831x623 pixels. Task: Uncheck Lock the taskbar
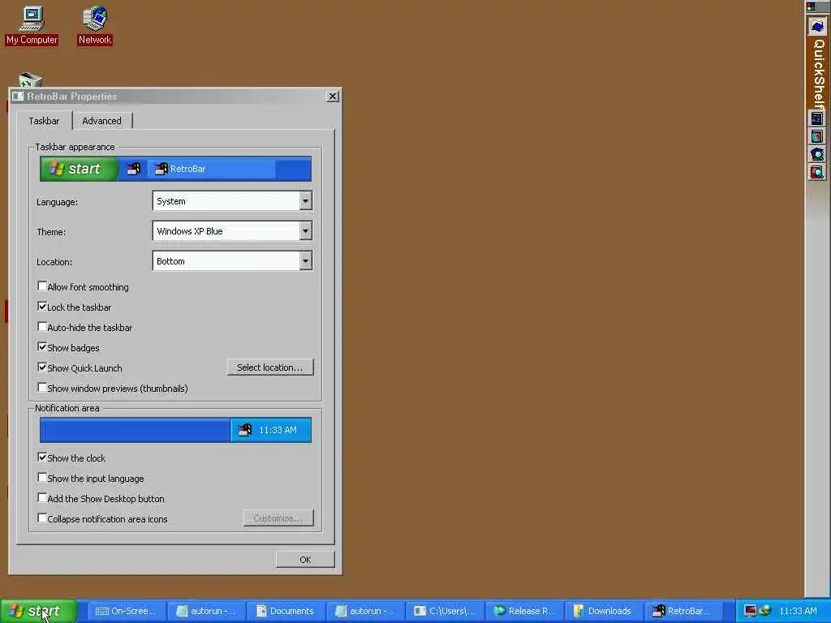coord(42,306)
